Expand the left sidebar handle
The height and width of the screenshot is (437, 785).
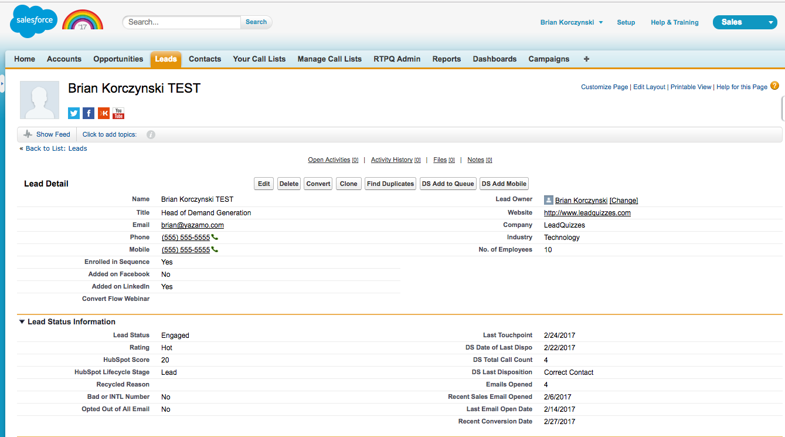pos(2,84)
